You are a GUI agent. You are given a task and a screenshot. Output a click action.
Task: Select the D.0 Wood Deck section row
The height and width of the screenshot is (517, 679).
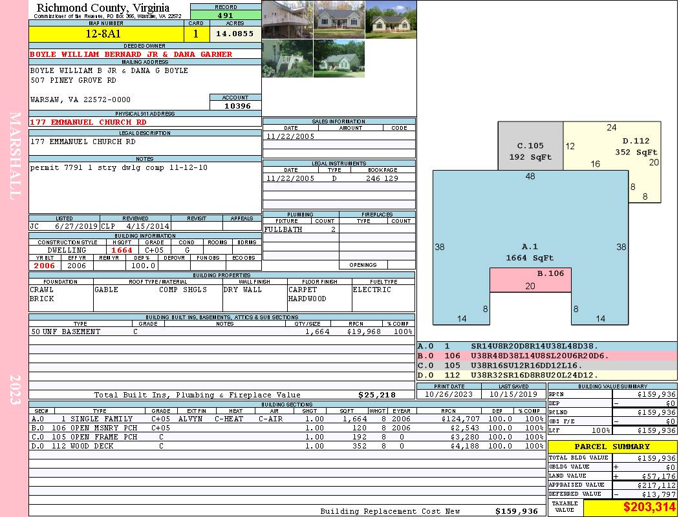287,446
